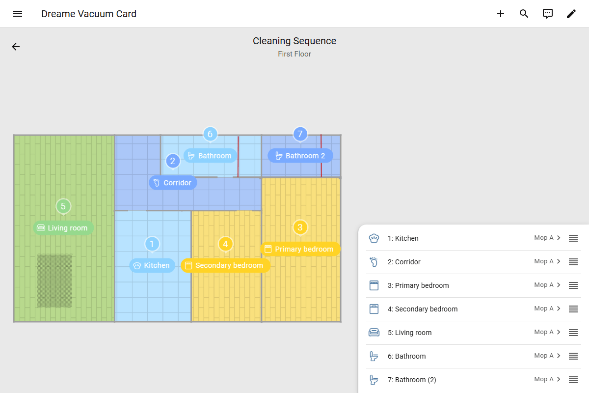Grab the drag handle for 2: Corridor
The height and width of the screenshot is (393, 589).
tap(573, 262)
